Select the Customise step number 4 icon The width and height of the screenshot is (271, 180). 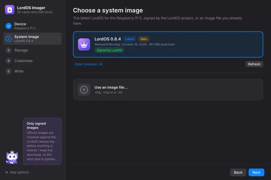pyautogui.click(x=8, y=61)
